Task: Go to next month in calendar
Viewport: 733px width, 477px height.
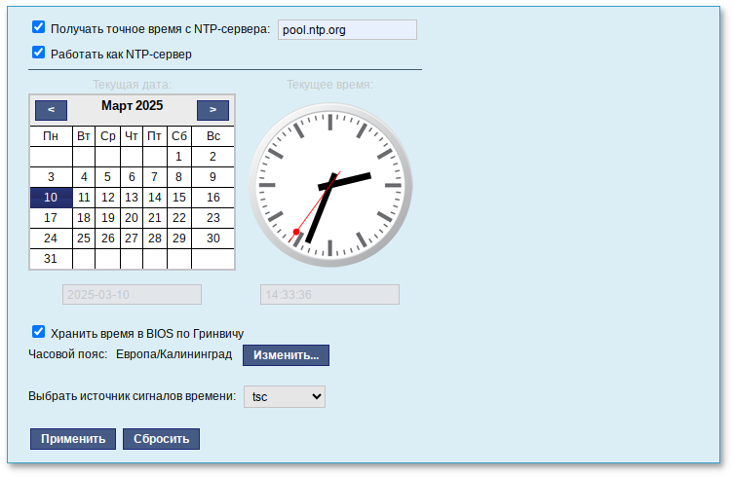Action: 212,110
